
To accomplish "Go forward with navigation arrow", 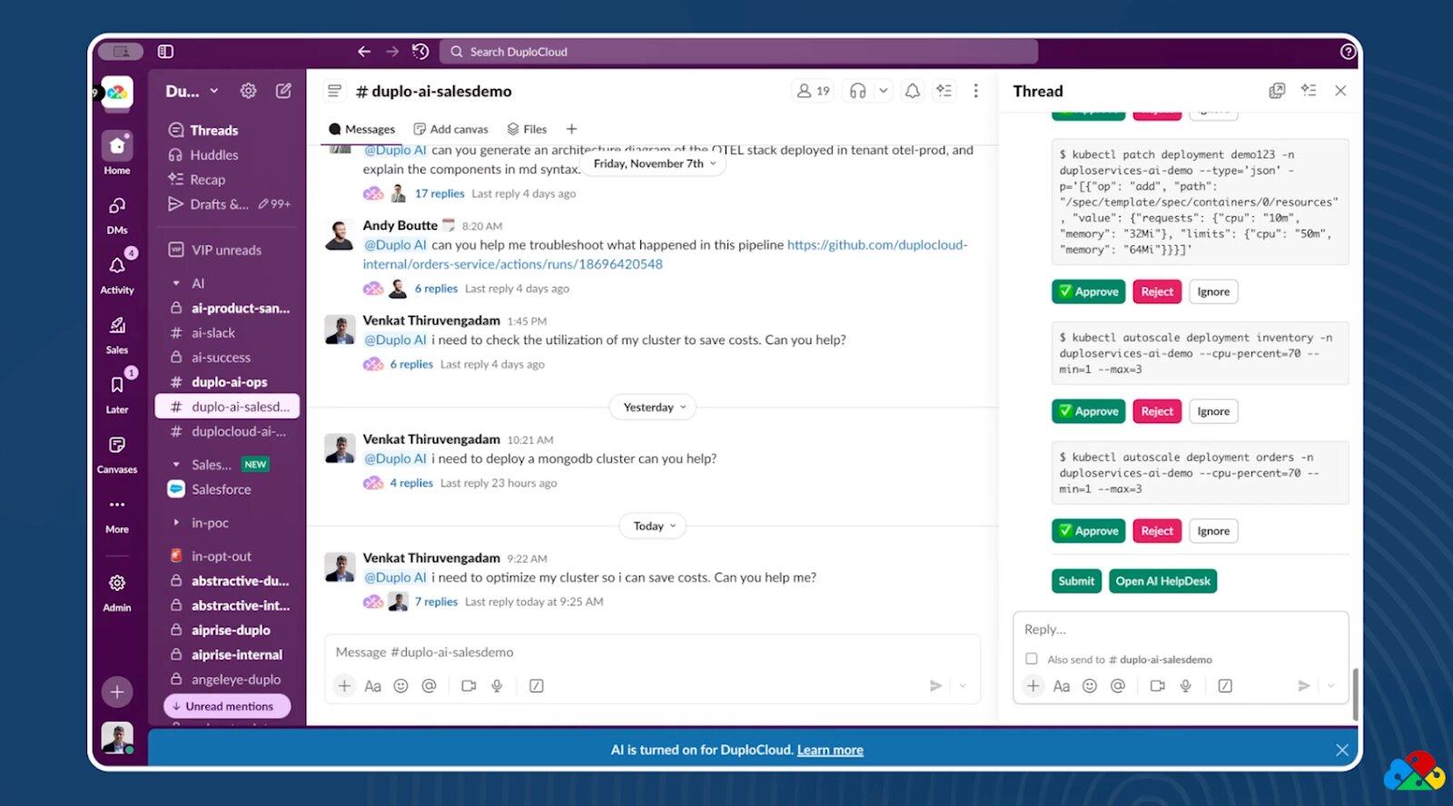I will coord(392,52).
